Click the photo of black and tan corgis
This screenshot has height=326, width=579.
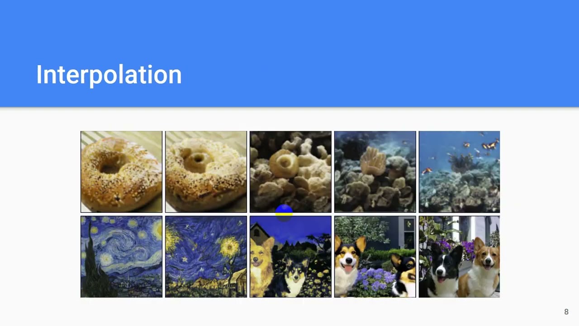[x=459, y=257]
